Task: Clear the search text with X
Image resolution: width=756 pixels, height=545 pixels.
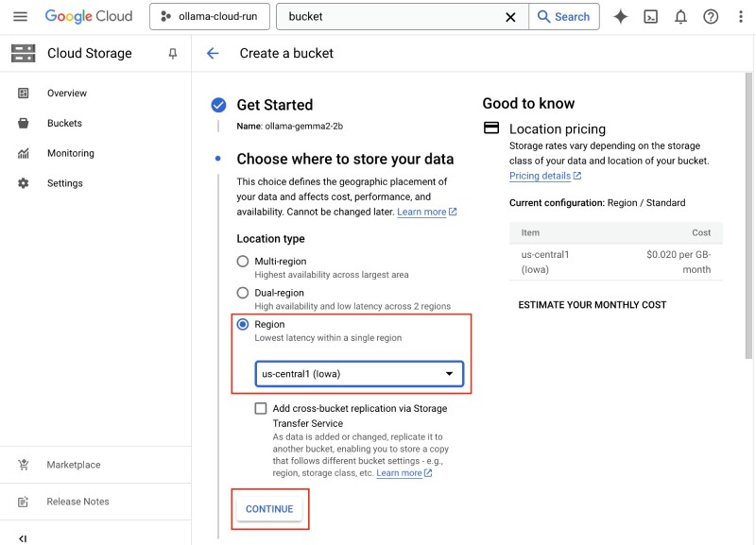Action: 510,17
